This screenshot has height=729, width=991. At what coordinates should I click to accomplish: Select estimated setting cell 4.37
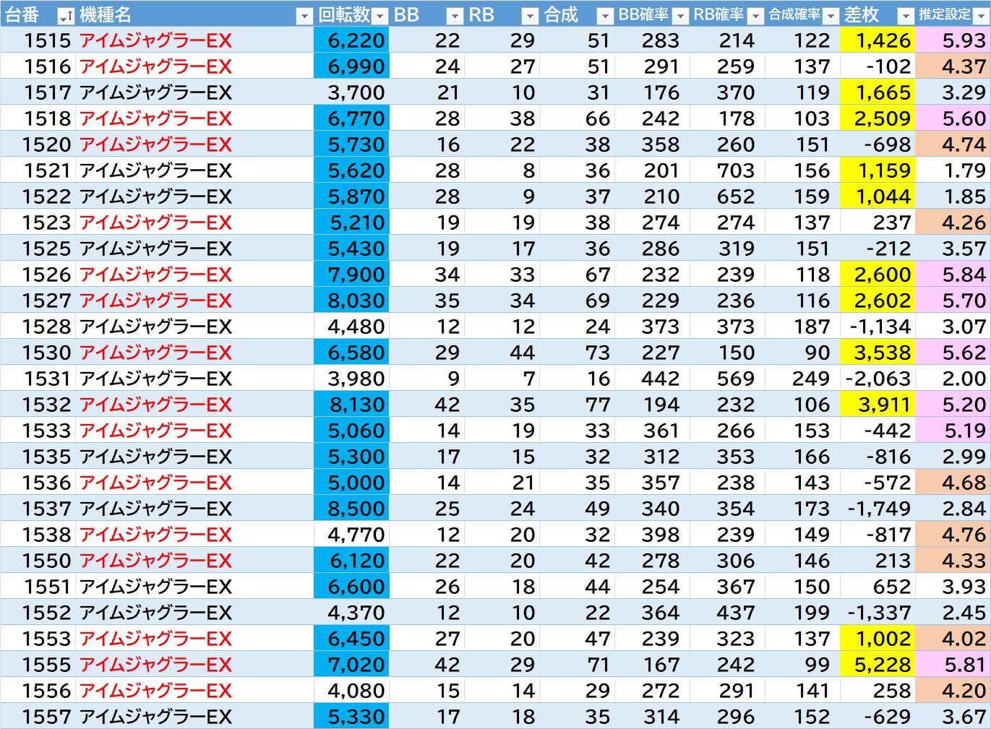(x=953, y=66)
